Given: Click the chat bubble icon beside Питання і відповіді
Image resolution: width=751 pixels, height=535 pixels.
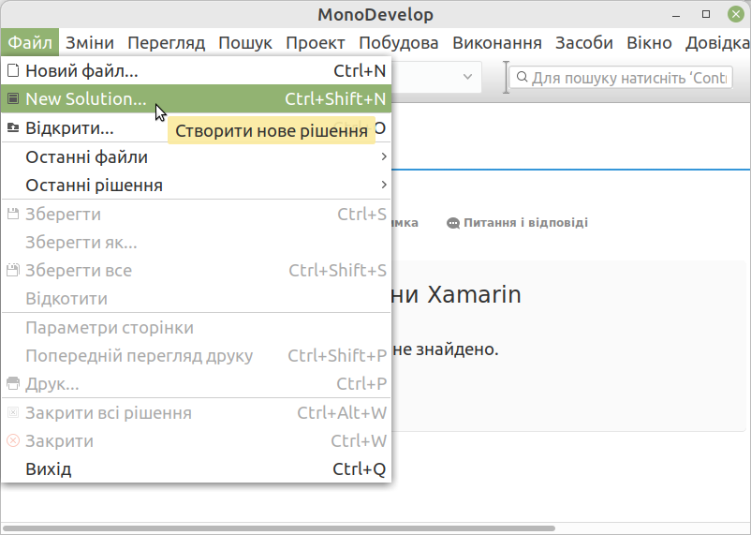Looking at the screenshot, I should click(x=453, y=223).
